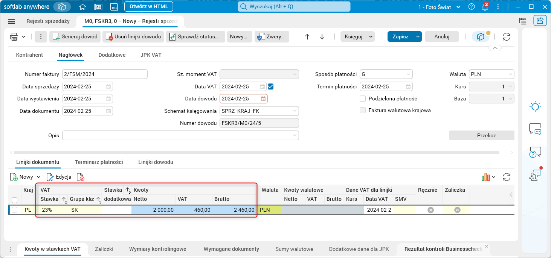Click the Numer faktury input field
The image size is (551, 258).
tap(105, 74)
